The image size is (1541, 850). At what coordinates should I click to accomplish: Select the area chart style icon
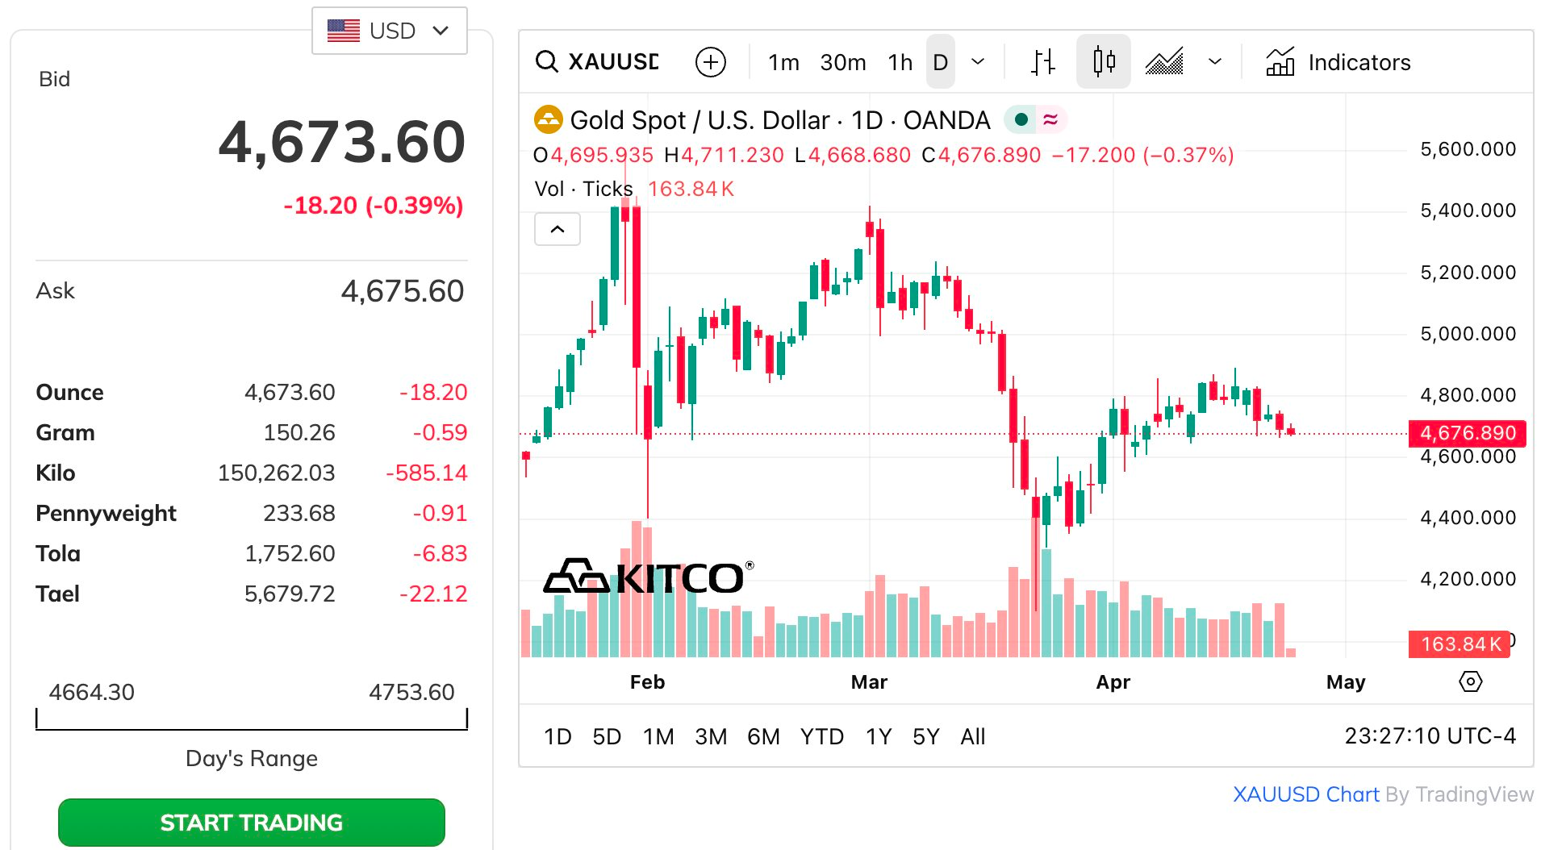[1164, 62]
